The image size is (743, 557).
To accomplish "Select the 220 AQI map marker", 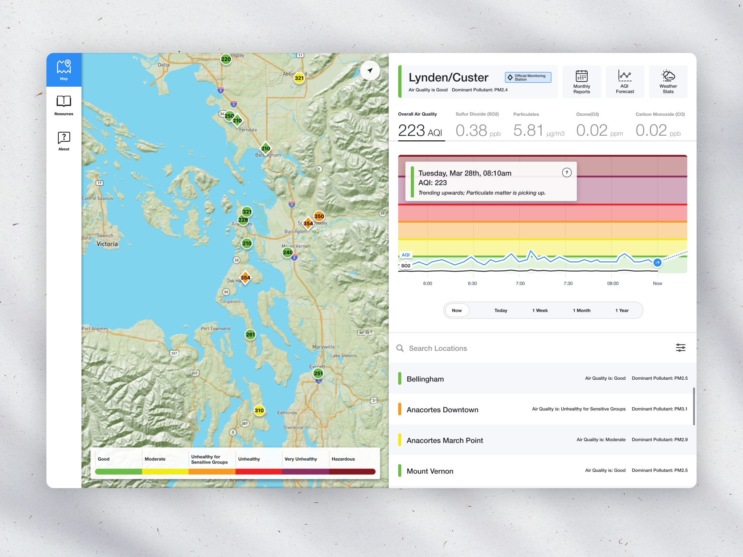I will [x=226, y=59].
